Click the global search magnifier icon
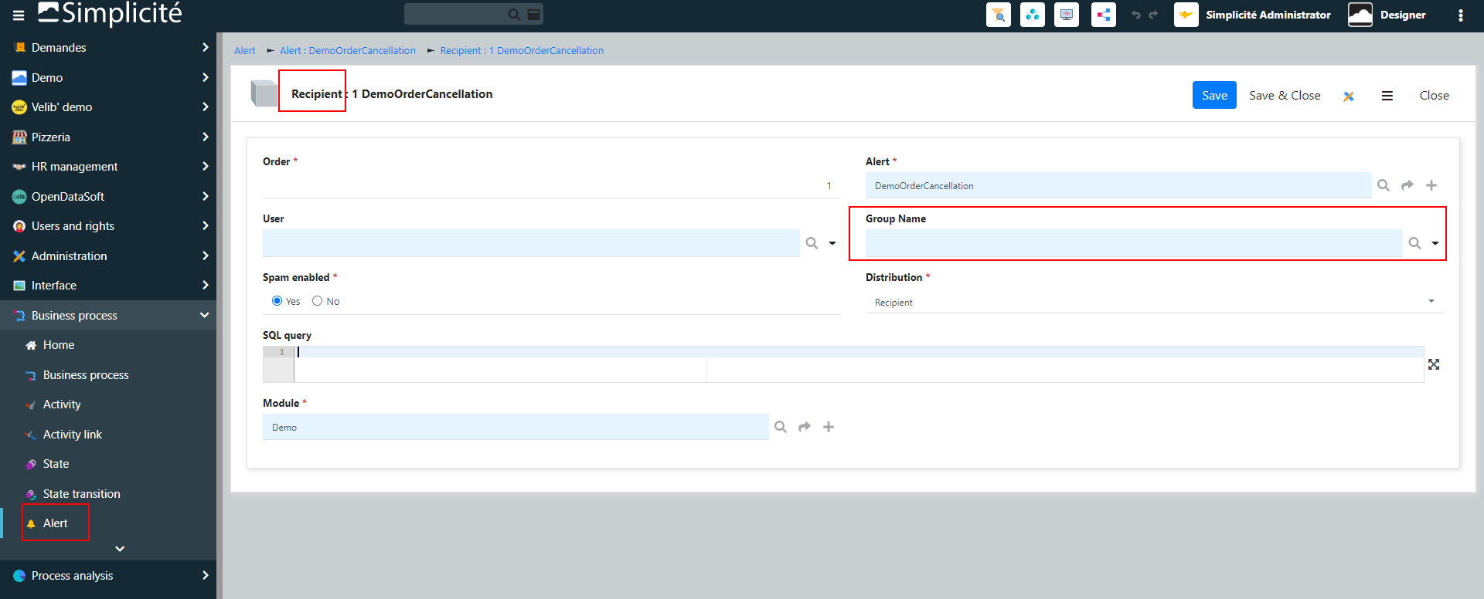 click(x=514, y=15)
